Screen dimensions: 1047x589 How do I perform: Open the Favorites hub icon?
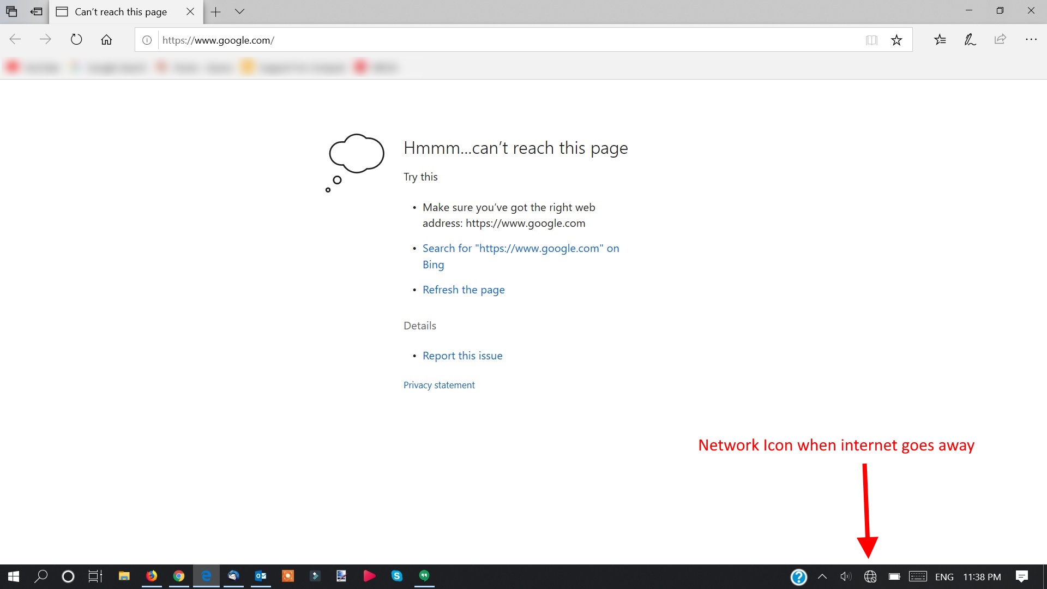click(940, 40)
